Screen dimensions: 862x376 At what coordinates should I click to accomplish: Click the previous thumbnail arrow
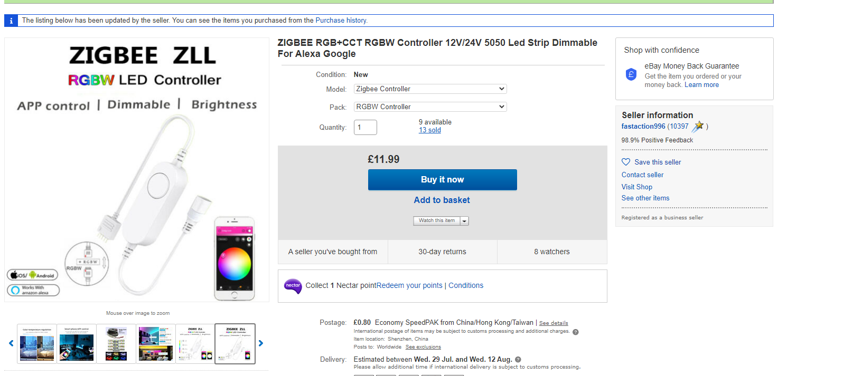11,343
